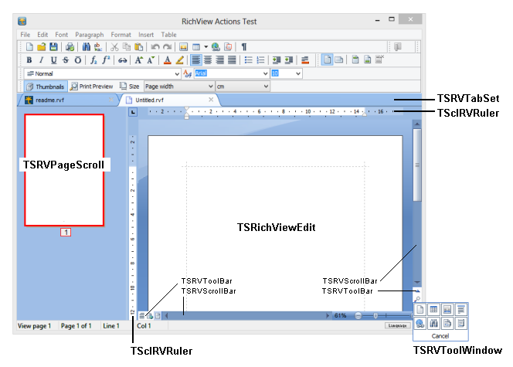Image resolution: width=513 pixels, height=367 pixels.
Task: Toggle align left paragraph button
Action: [196, 60]
